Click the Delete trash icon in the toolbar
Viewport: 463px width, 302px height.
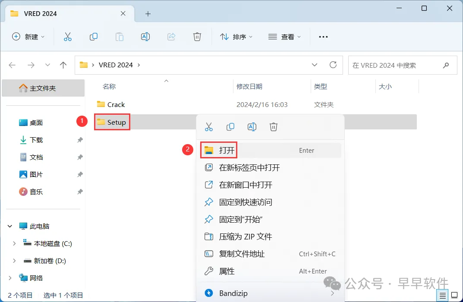tap(197, 37)
